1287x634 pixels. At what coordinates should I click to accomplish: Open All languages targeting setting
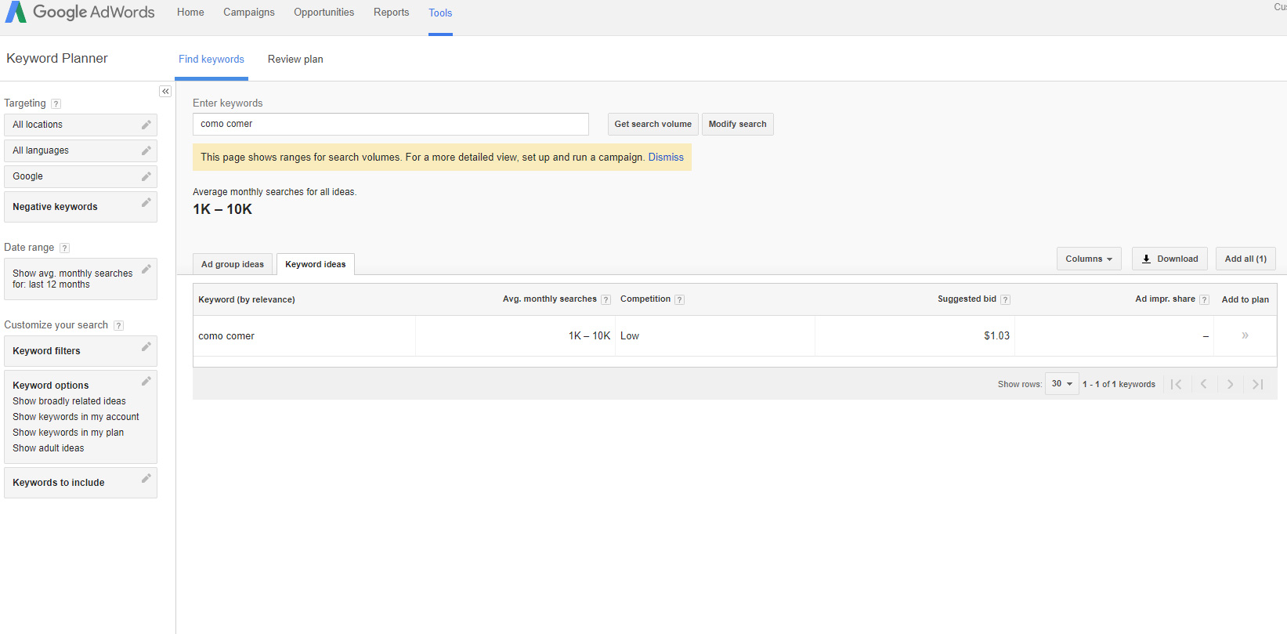[x=81, y=150]
